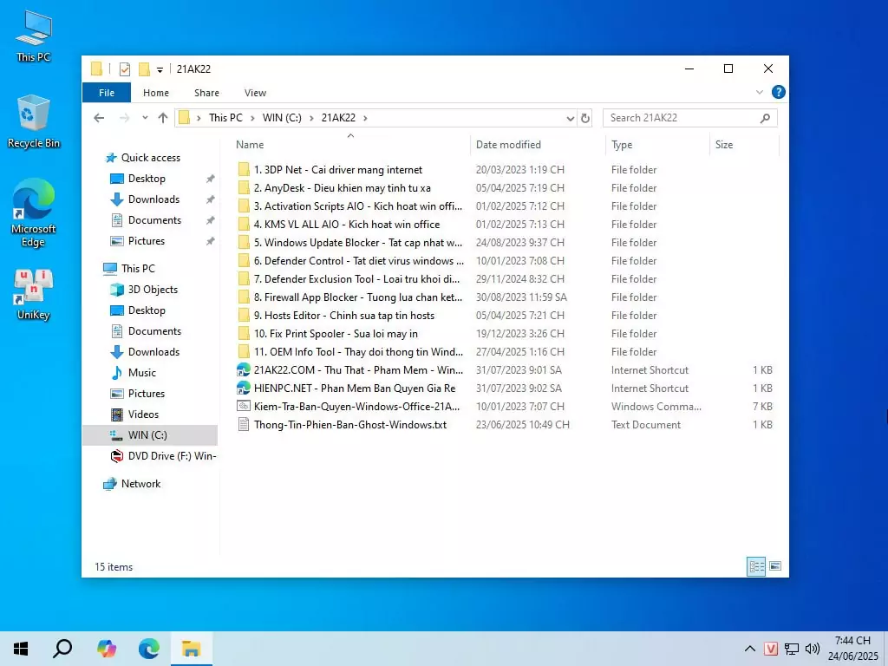Image resolution: width=888 pixels, height=666 pixels.
Task: Open Customize Quick Access Toolbar dropdown
Action: point(160,69)
